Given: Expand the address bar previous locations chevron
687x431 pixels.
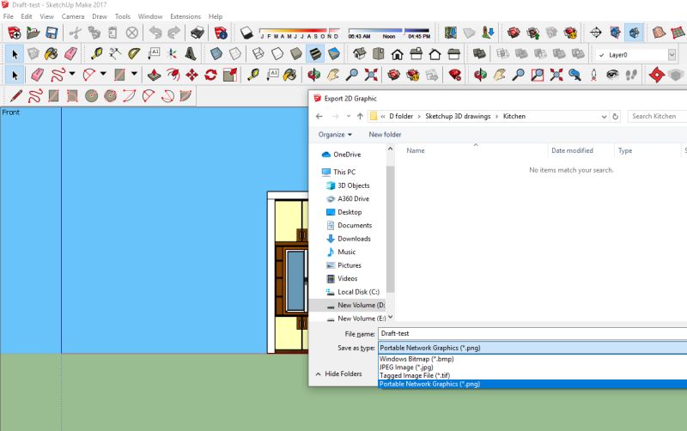Looking at the screenshot, I should [605, 117].
